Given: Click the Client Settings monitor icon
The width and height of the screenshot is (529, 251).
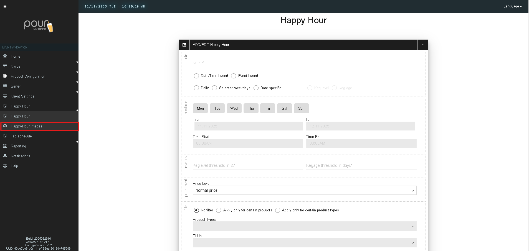Looking at the screenshot, I should click(5, 96).
